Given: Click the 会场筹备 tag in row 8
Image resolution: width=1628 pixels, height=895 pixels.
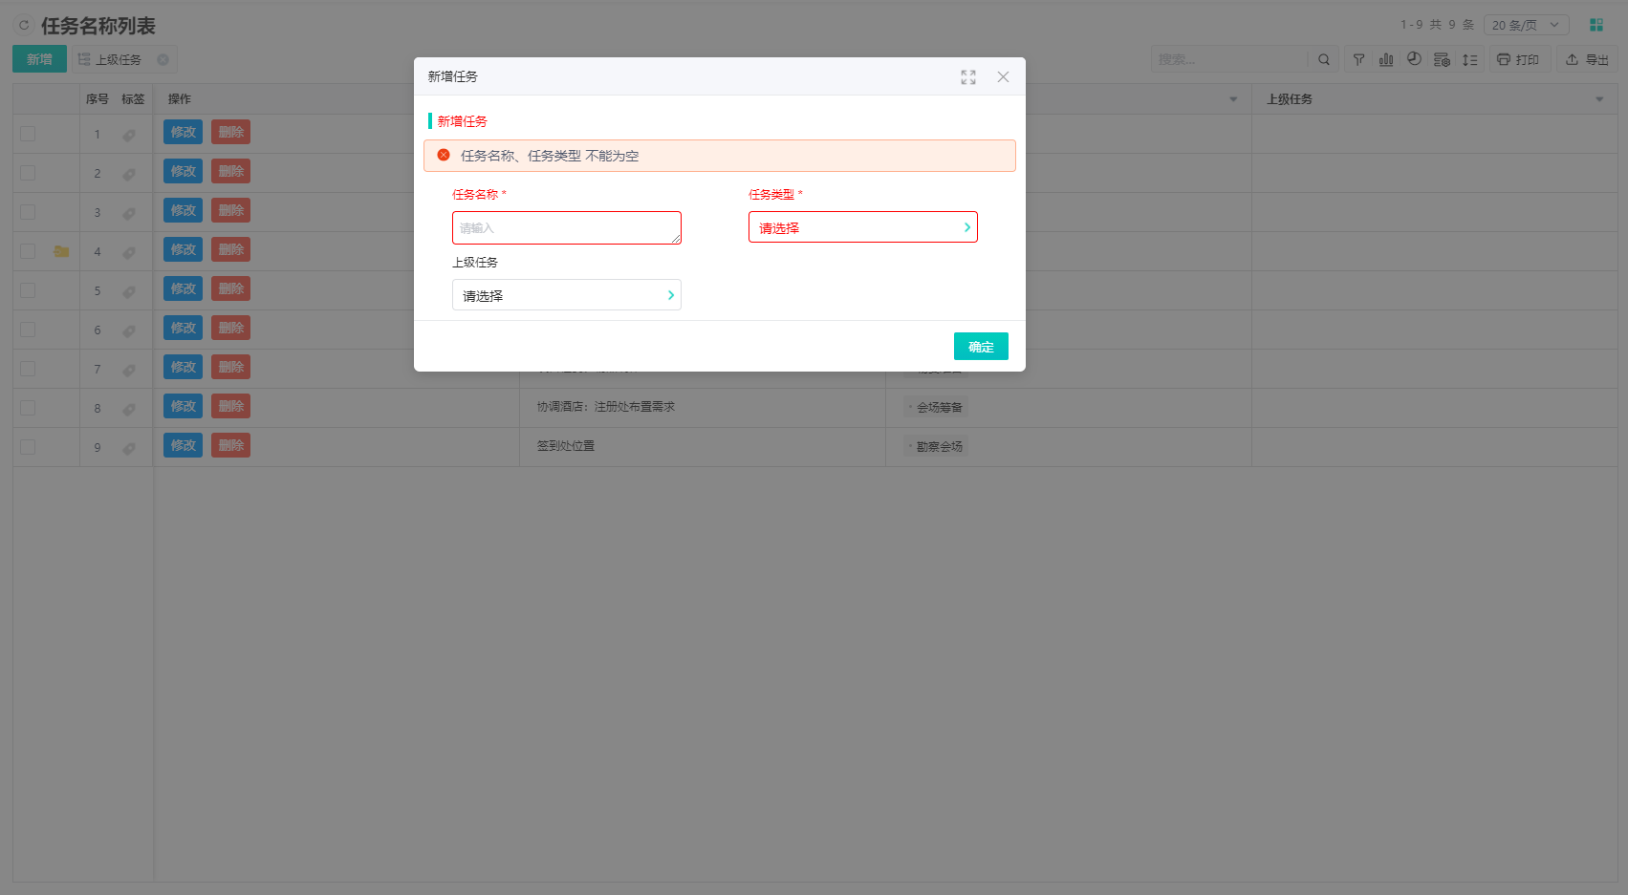Looking at the screenshot, I should click(x=937, y=408).
